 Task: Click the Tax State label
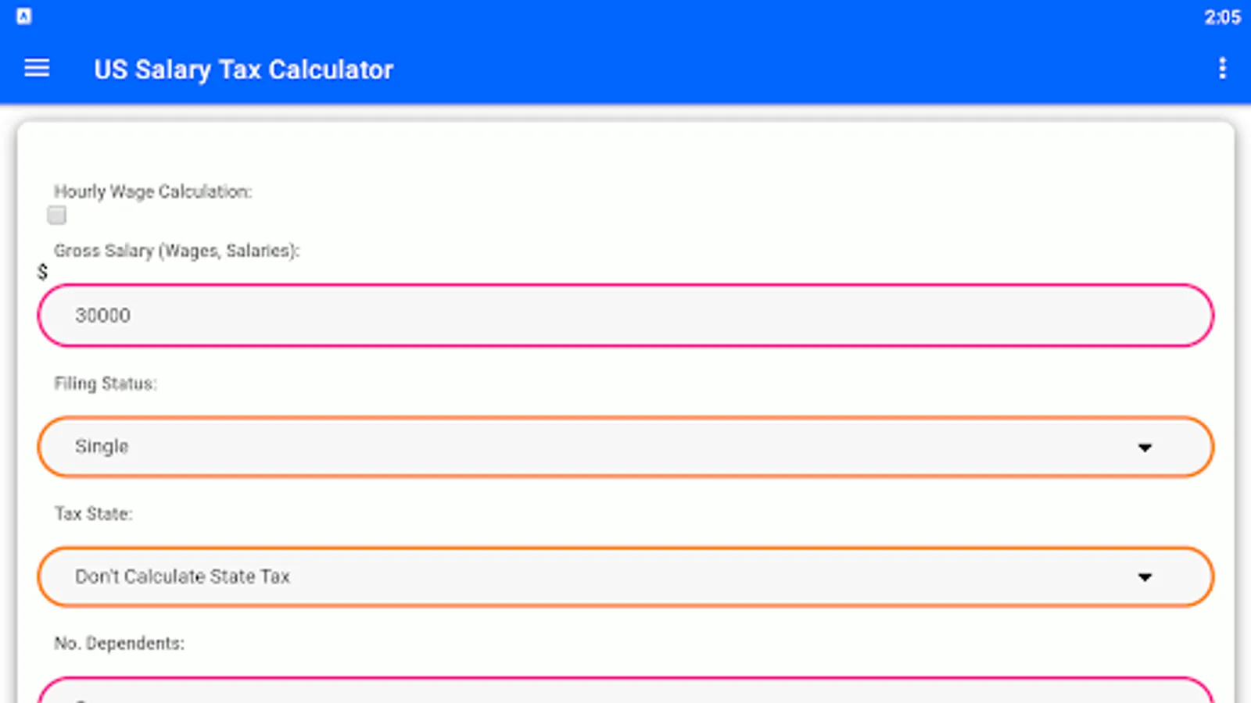coord(93,513)
